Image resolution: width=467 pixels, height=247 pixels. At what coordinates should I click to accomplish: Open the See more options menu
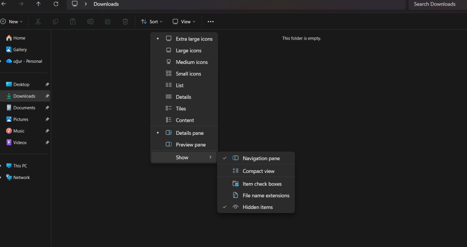pyautogui.click(x=210, y=21)
